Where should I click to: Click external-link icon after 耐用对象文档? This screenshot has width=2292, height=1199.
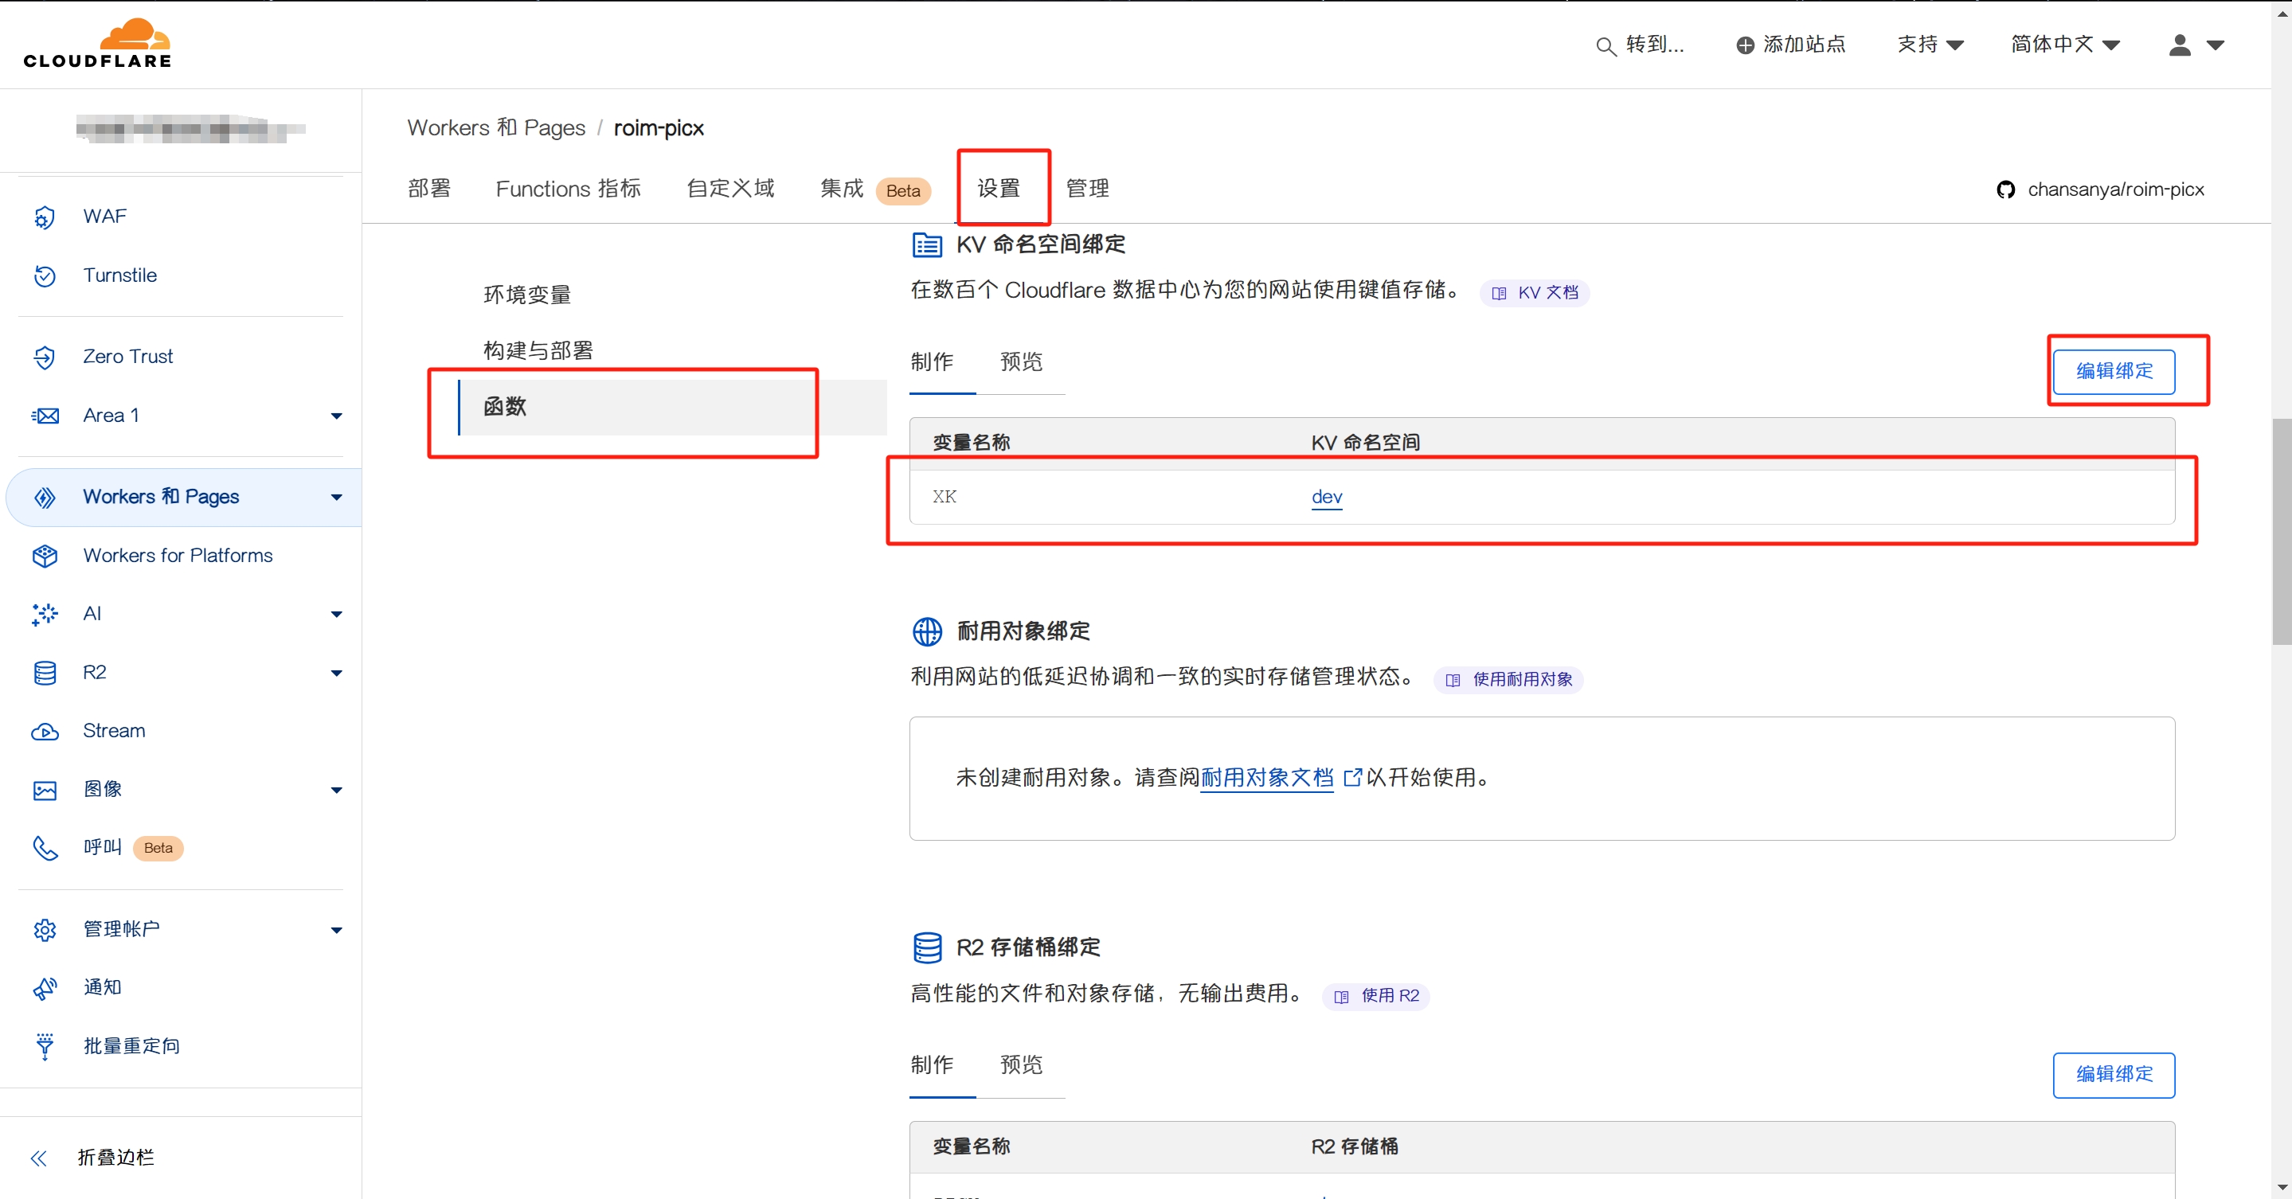(1351, 776)
